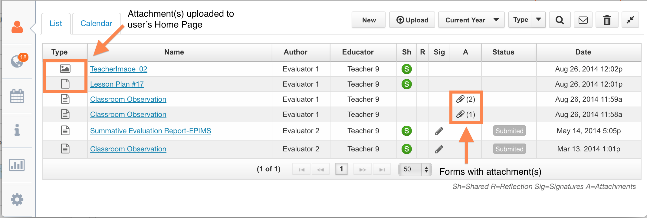Image resolution: width=647 pixels, height=218 pixels.
Task: Open the Summative Evaluation Report-EPIMS link
Action: (x=150, y=131)
